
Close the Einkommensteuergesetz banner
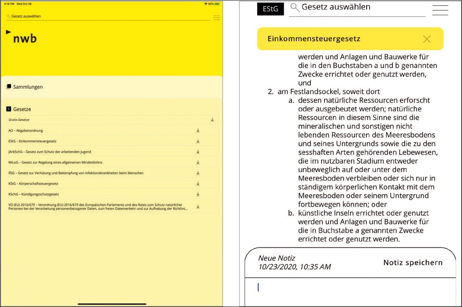[427, 39]
